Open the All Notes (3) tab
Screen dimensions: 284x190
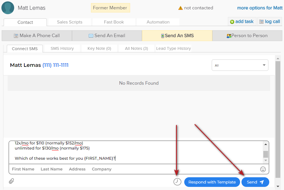click(x=136, y=48)
